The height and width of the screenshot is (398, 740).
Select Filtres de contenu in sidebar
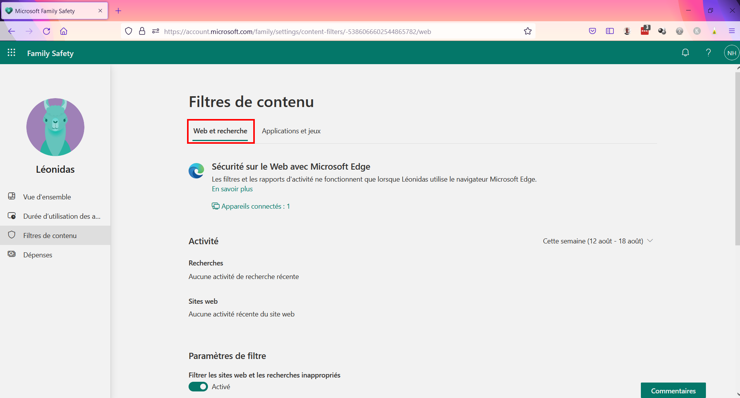click(x=55, y=235)
